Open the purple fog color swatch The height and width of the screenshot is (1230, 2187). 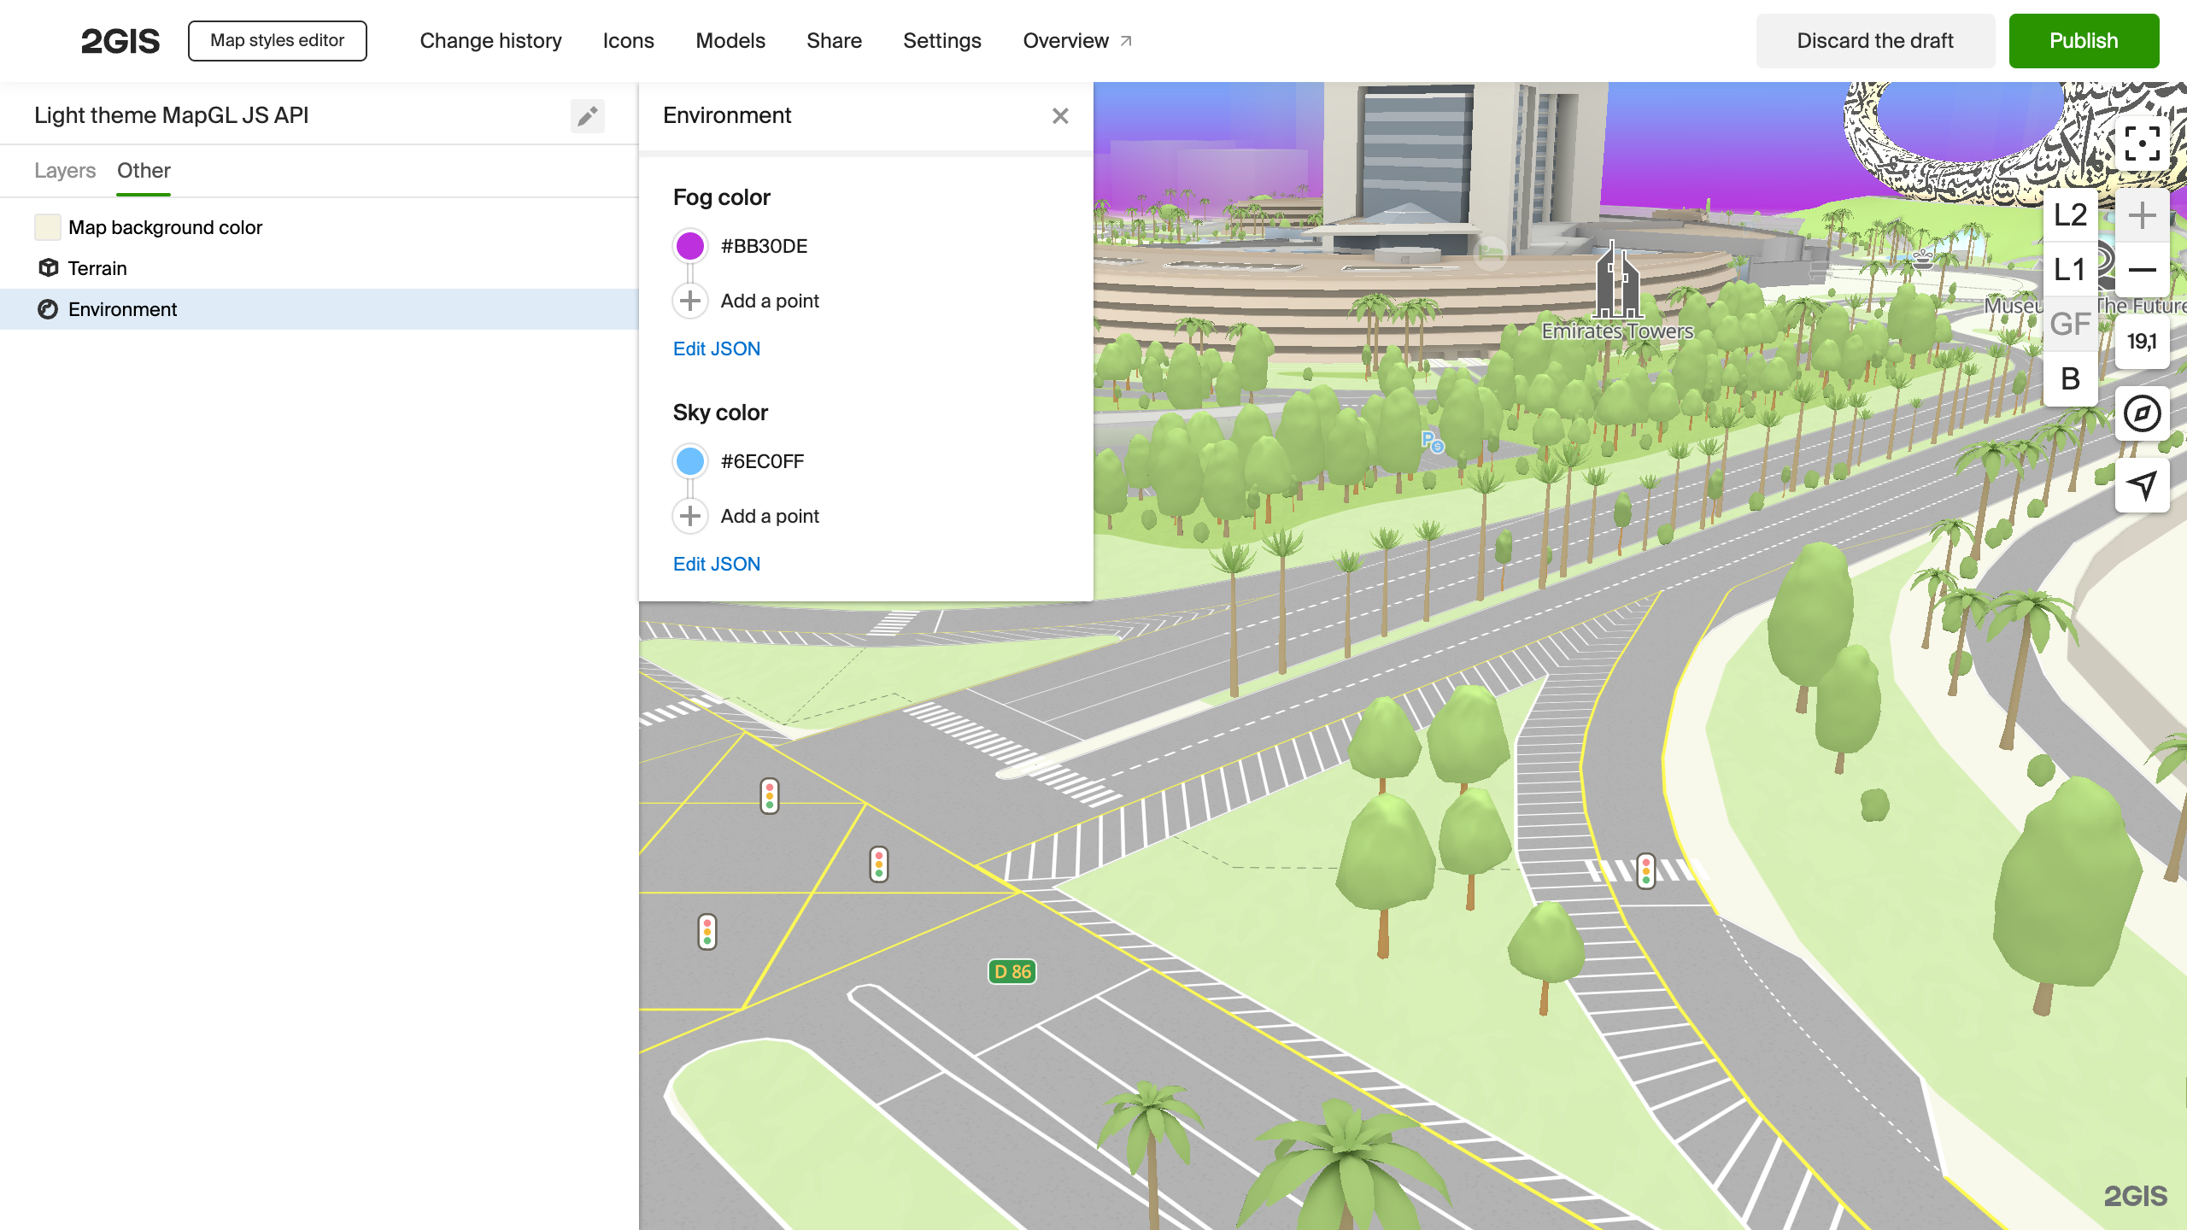pyautogui.click(x=690, y=246)
